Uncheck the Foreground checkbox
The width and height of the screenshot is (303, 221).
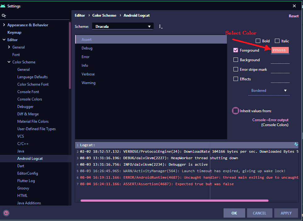click(x=236, y=50)
